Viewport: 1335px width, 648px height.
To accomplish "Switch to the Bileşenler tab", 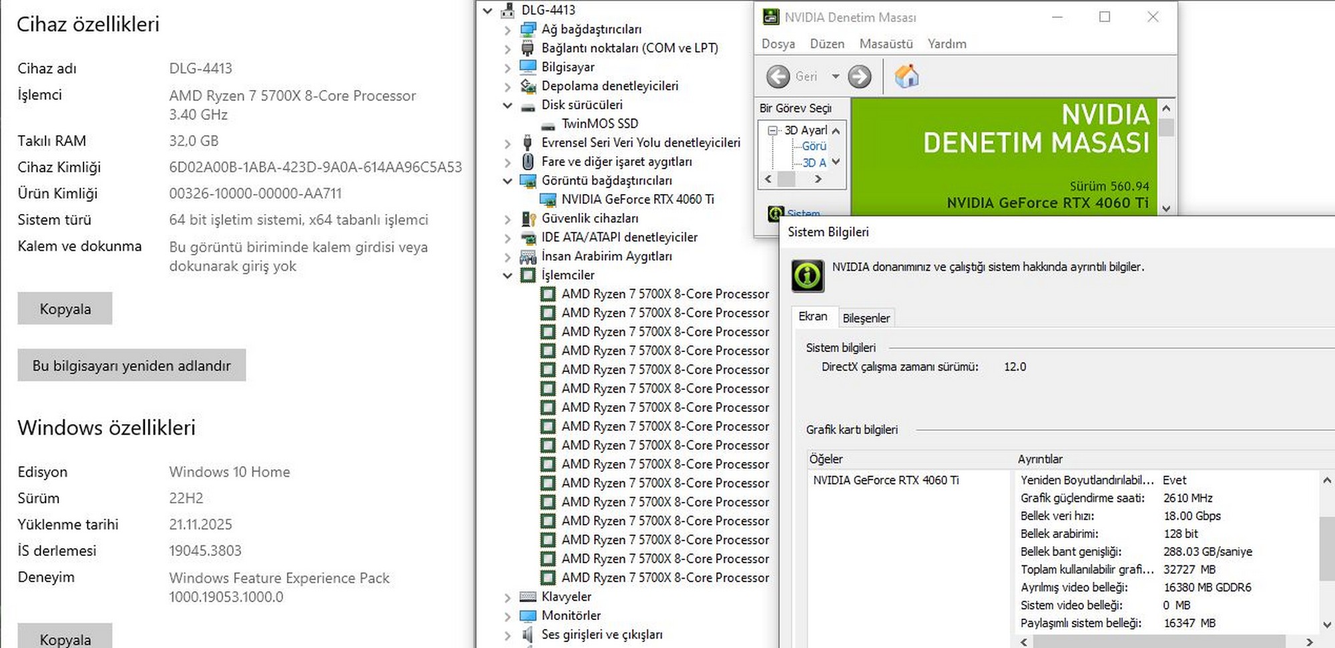I will tap(866, 318).
